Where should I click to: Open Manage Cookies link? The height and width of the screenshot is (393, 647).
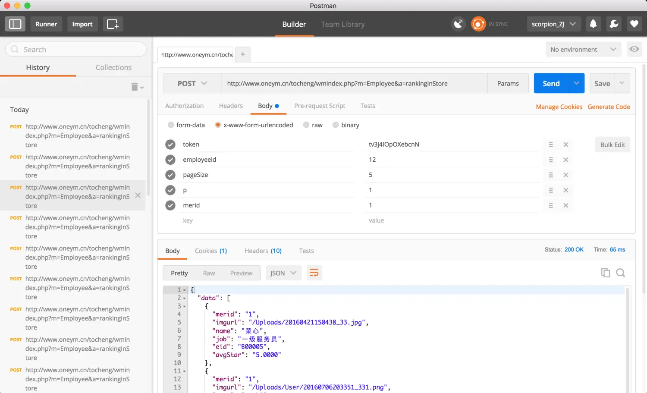click(x=559, y=107)
